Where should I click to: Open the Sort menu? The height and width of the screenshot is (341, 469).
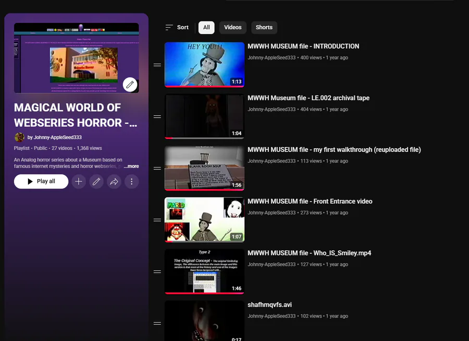coord(177,28)
